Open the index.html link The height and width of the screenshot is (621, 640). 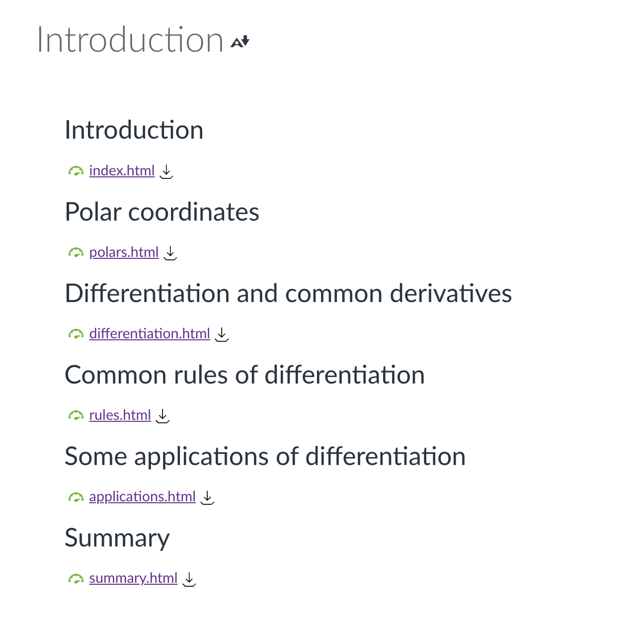click(122, 170)
